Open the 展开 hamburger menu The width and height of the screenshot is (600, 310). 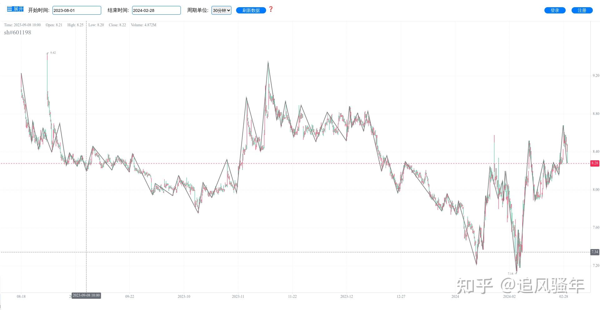coord(15,9)
